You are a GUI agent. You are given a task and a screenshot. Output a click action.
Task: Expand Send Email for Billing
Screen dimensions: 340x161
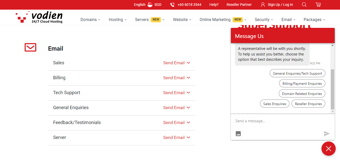(x=177, y=78)
